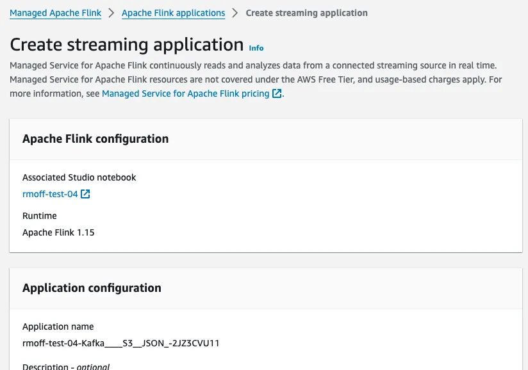
Task: Click the breadcrumb chevron after Managed Apache Flink
Action: tap(111, 13)
